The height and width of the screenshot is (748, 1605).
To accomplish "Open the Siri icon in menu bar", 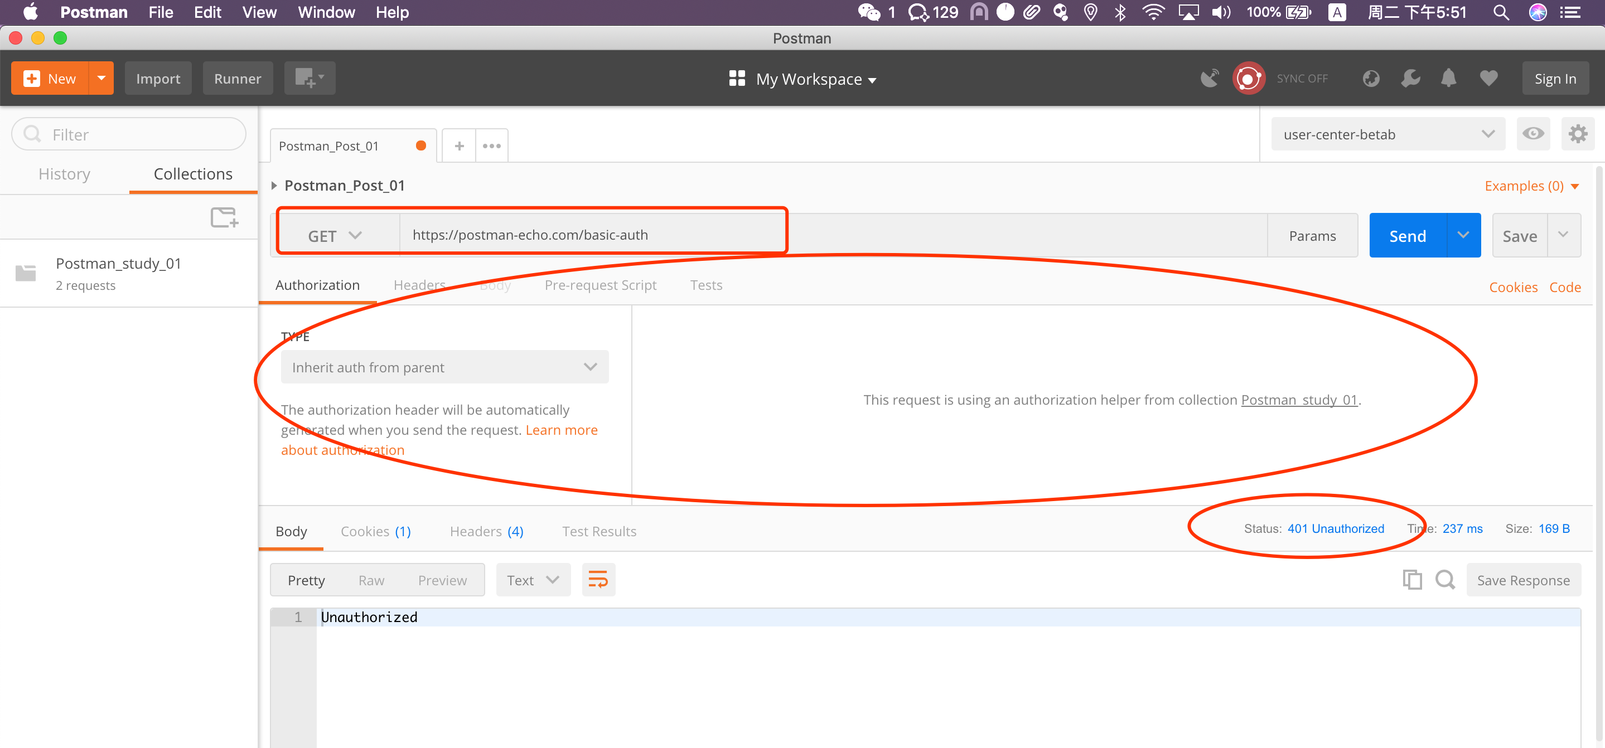I will click(x=1538, y=12).
